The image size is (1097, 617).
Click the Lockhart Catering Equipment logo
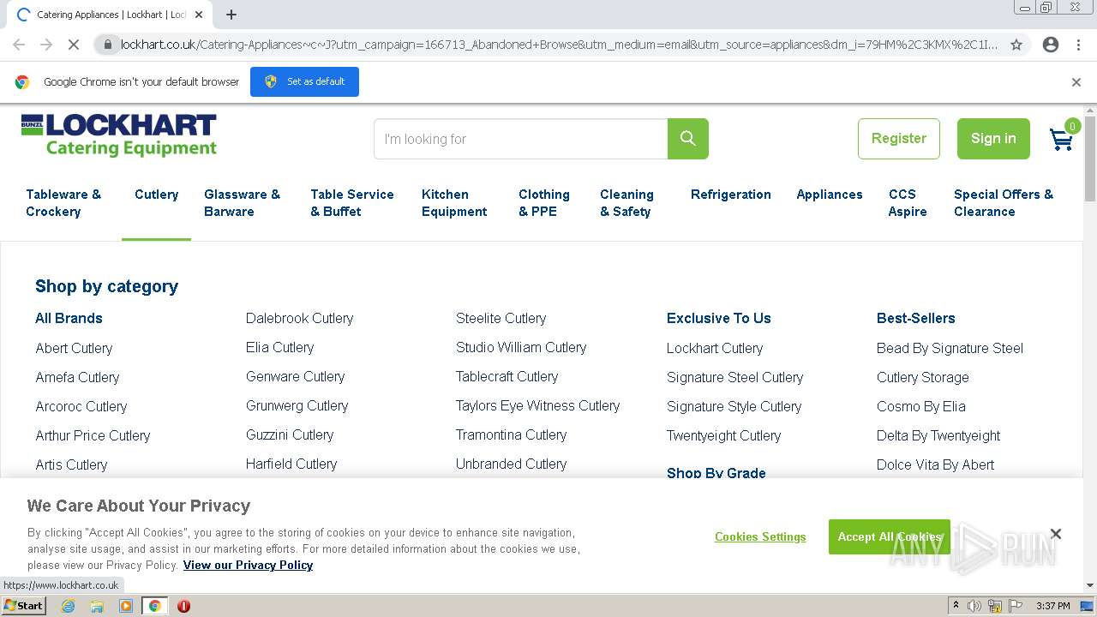coord(119,136)
